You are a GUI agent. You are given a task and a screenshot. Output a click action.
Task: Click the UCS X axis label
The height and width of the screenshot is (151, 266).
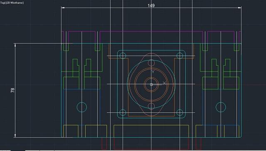point(164,83)
